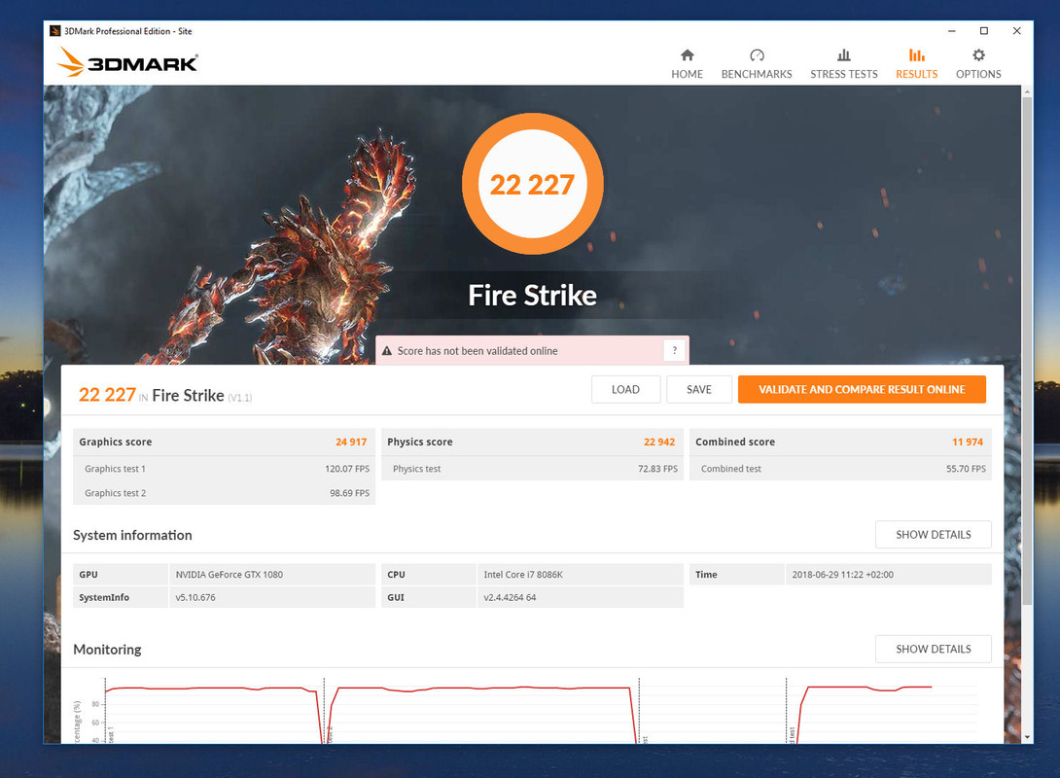
Task: Switch to the RESULTS tab label
Action: (x=916, y=74)
